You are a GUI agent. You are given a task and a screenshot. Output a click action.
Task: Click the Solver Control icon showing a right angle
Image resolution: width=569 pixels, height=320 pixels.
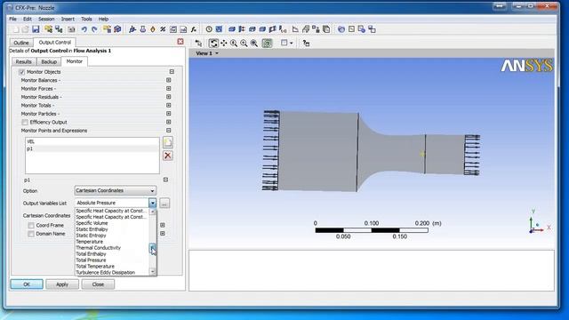[x=295, y=29]
